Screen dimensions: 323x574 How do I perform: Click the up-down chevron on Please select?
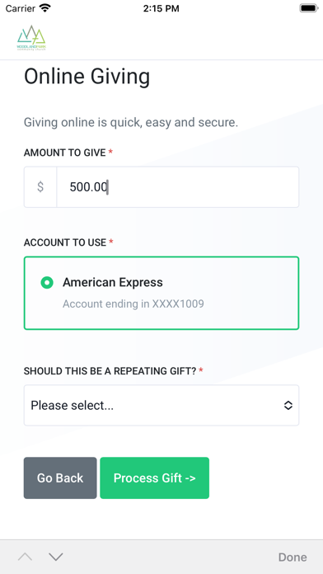[x=288, y=405]
